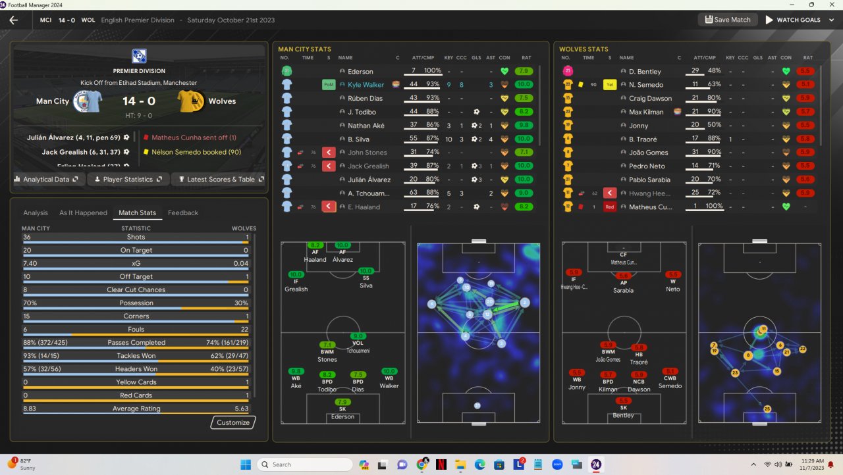
Task: Go back using the back arrow
Action: (14, 20)
